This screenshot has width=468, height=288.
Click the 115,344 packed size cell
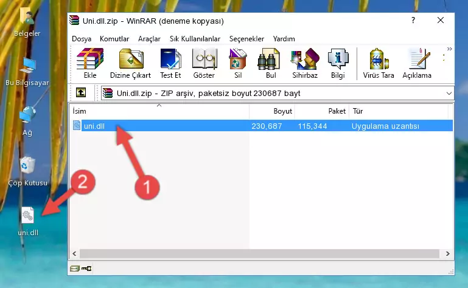coord(312,126)
